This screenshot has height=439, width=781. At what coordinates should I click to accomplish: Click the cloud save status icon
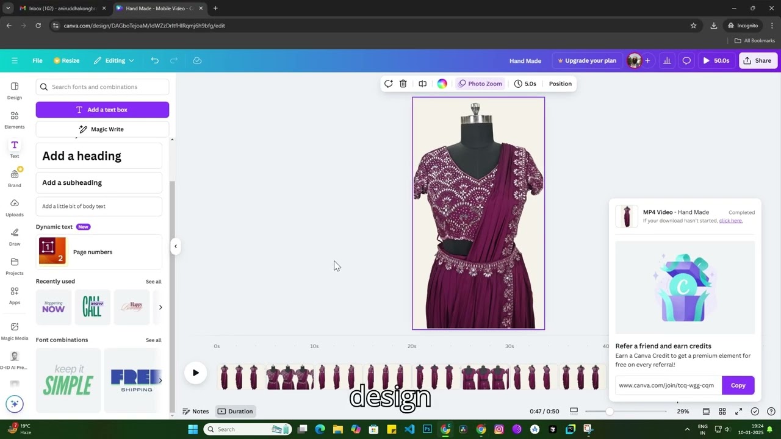pyautogui.click(x=197, y=60)
